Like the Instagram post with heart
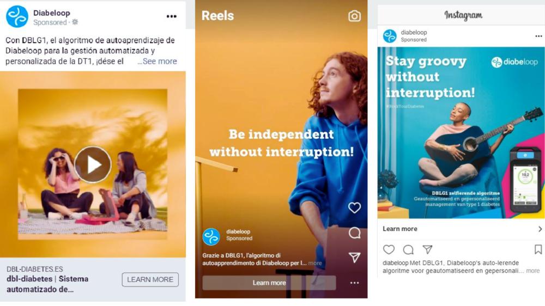Image resolution: width=545 pixels, height=306 pixels. 389,249
